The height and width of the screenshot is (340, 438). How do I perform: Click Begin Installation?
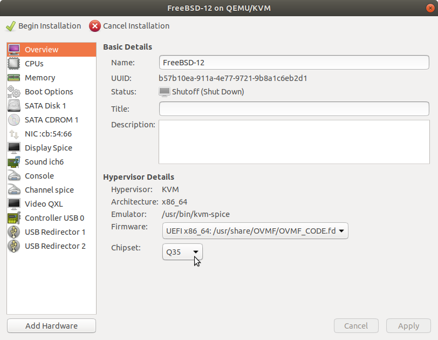pos(43,26)
